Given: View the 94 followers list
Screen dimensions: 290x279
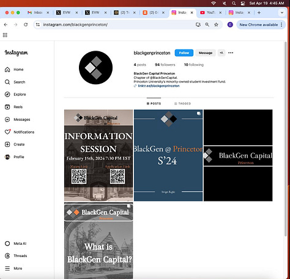Looking at the screenshot, I should [x=165, y=65].
